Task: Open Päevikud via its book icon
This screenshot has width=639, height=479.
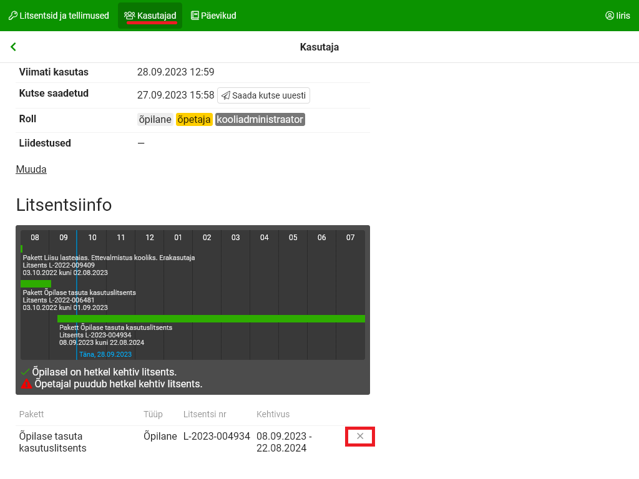Action: (195, 16)
